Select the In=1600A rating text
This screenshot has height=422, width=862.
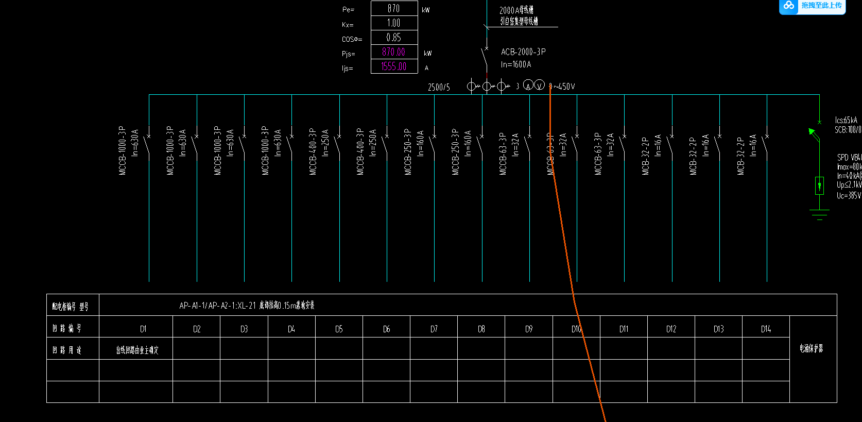coord(516,64)
